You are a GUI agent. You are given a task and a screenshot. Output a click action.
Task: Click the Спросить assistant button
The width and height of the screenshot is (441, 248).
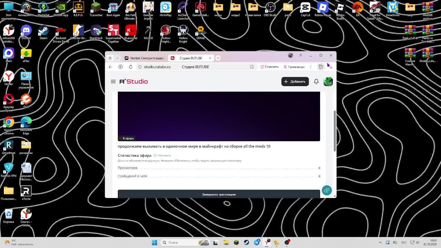269,67
